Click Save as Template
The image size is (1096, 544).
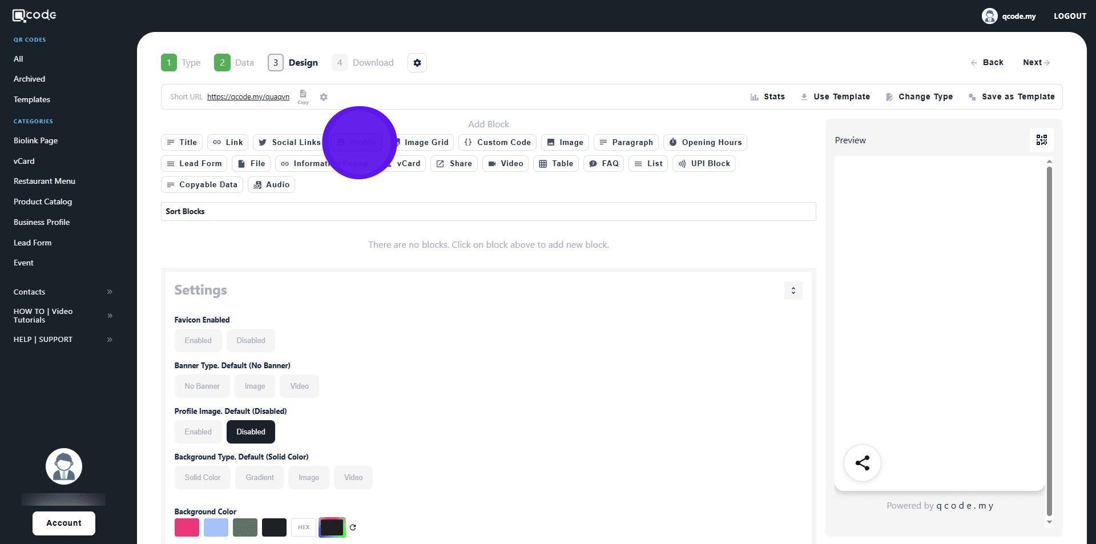coord(1012,97)
